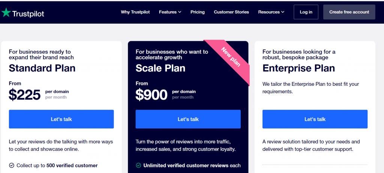Click Let's talk under Scale Plan
The image size is (384, 173).
pyautogui.click(x=188, y=119)
